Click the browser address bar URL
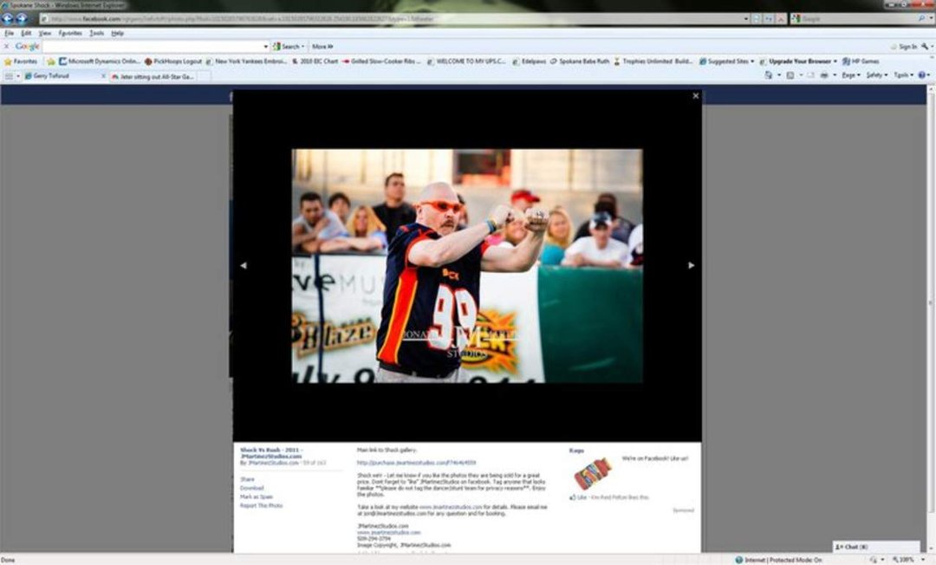Viewport: 936px width, 565px height. click(x=391, y=19)
